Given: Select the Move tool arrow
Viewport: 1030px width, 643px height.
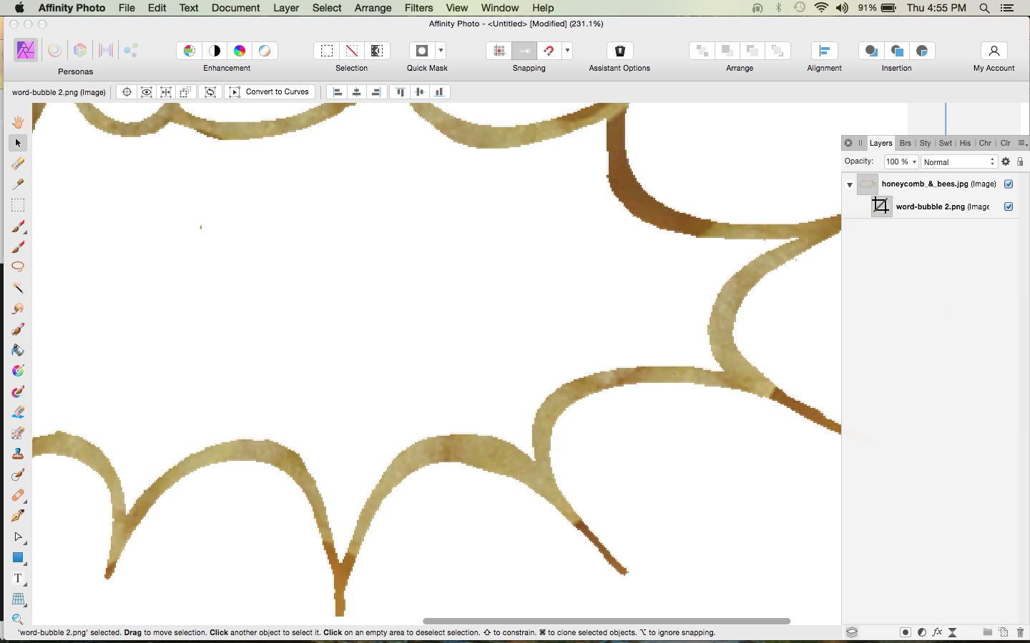Looking at the screenshot, I should pyautogui.click(x=18, y=143).
